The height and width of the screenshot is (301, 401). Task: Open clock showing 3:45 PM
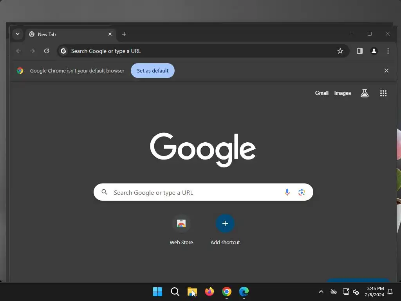[x=375, y=292]
